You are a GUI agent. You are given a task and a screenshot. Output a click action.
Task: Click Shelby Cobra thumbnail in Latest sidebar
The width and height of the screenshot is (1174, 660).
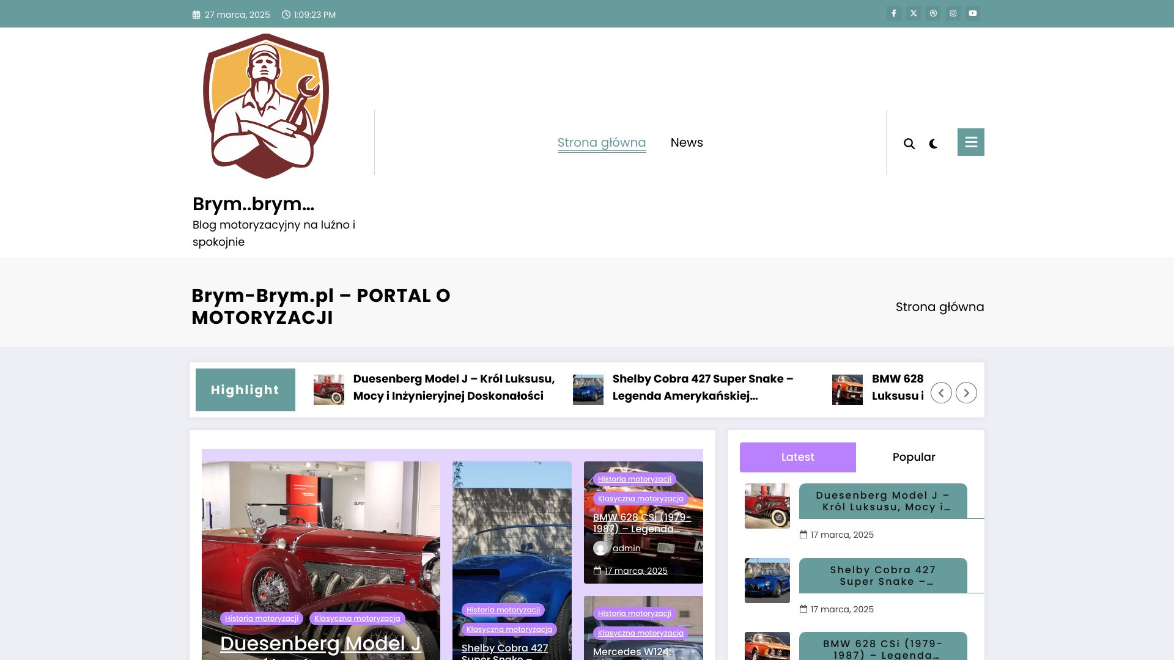(767, 581)
